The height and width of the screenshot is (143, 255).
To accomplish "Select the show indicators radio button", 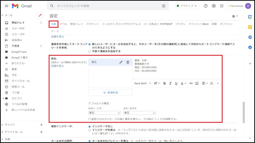I will point(90,130).
